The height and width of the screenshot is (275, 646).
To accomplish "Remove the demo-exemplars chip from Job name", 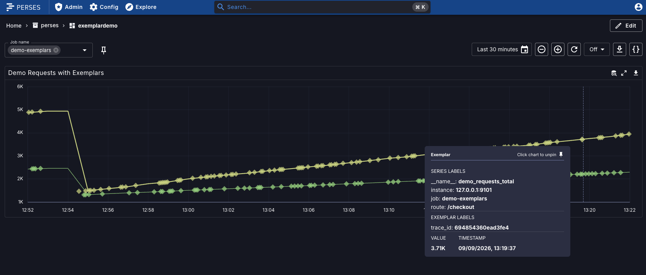I will coord(56,50).
